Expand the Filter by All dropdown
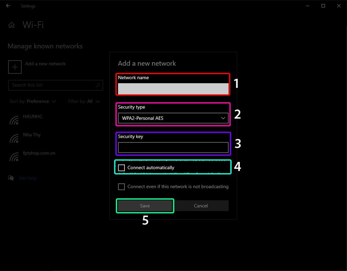This screenshot has width=347, height=271. tap(84, 101)
